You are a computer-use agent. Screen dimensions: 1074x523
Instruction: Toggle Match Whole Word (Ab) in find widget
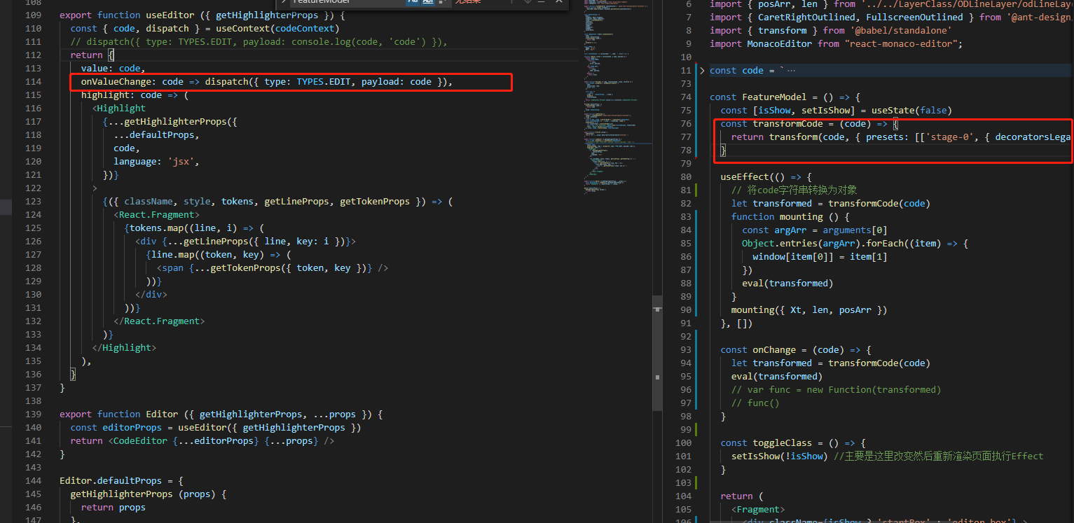(427, 2)
